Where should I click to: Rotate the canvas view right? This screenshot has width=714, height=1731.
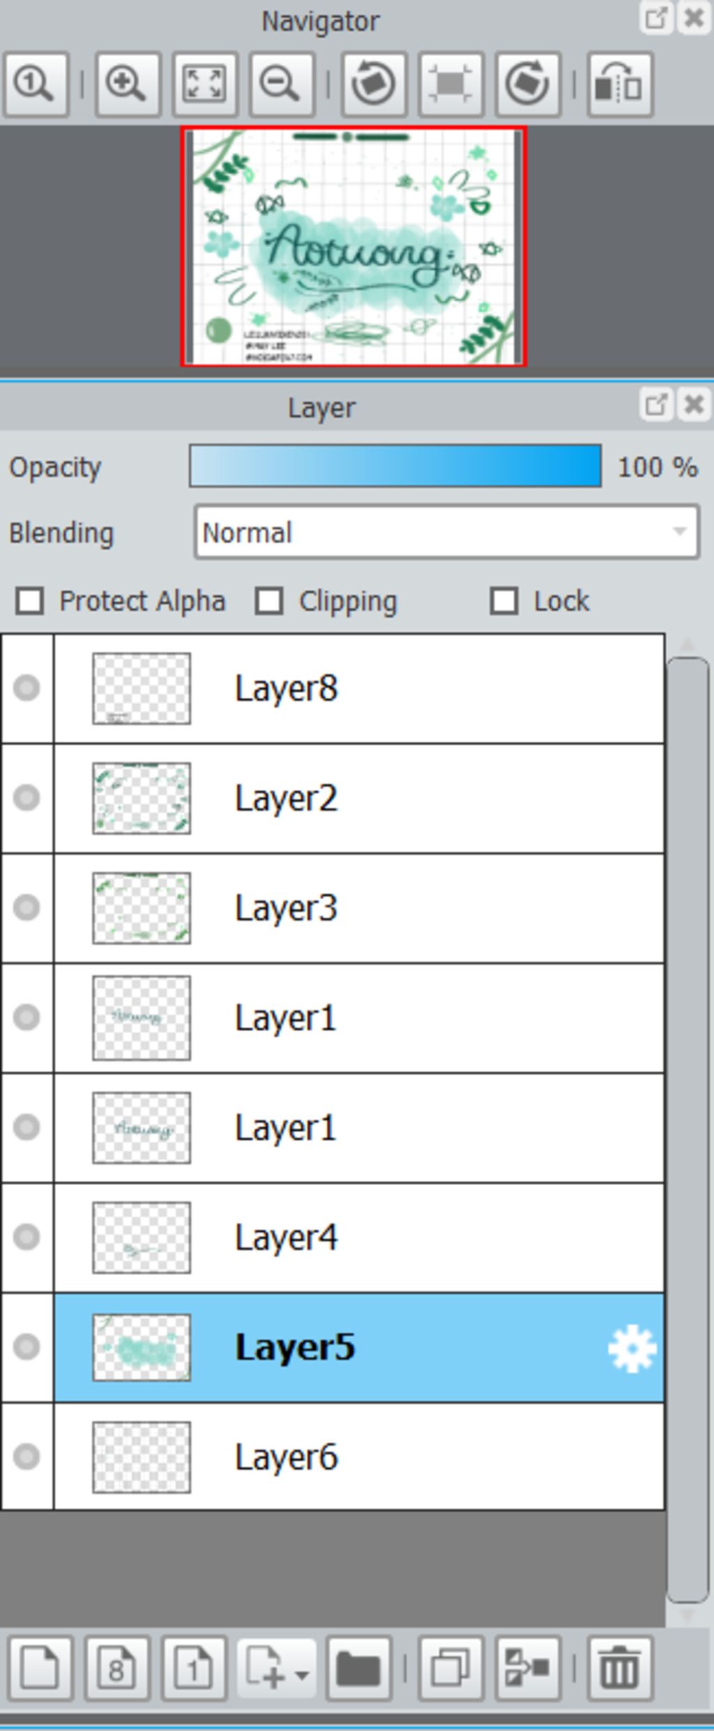(528, 84)
